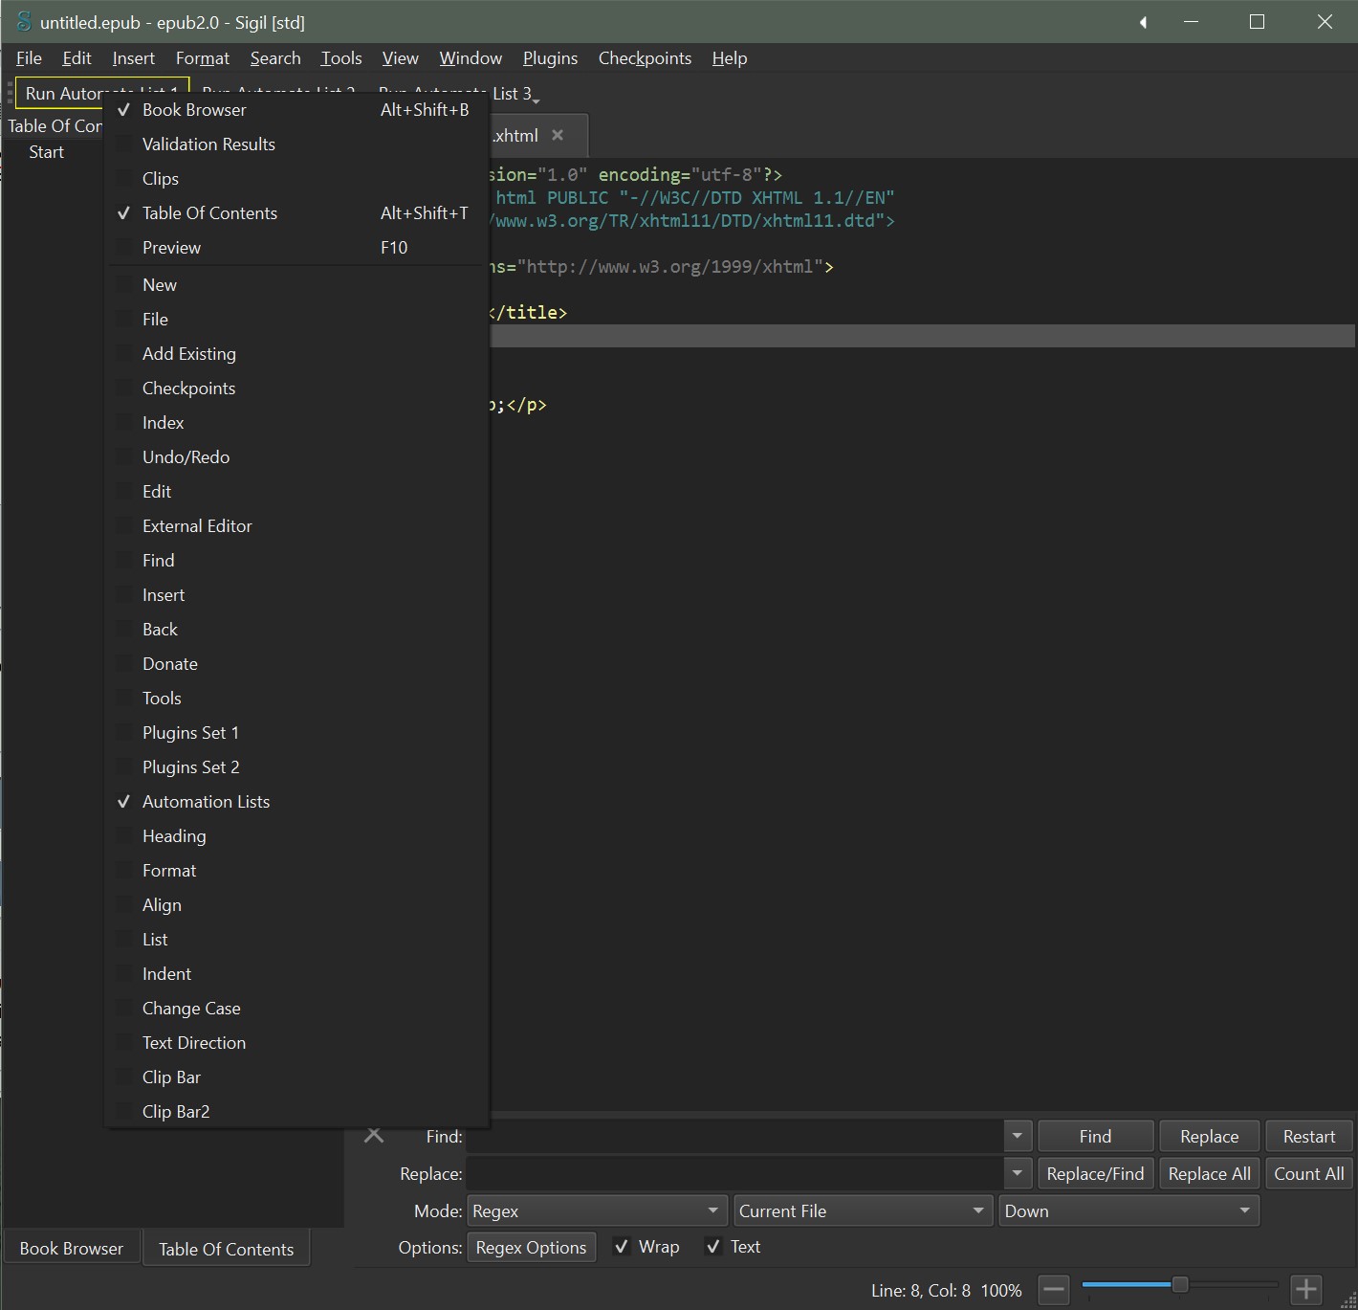This screenshot has height=1310, width=1358.
Task: Open the Help menu
Action: click(x=730, y=58)
